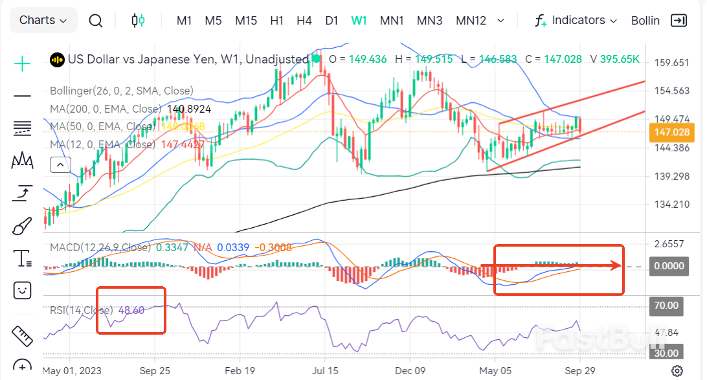Image resolution: width=707 pixels, height=380 pixels.
Task: Select the plus drawing tool
Action: point(21,64)
